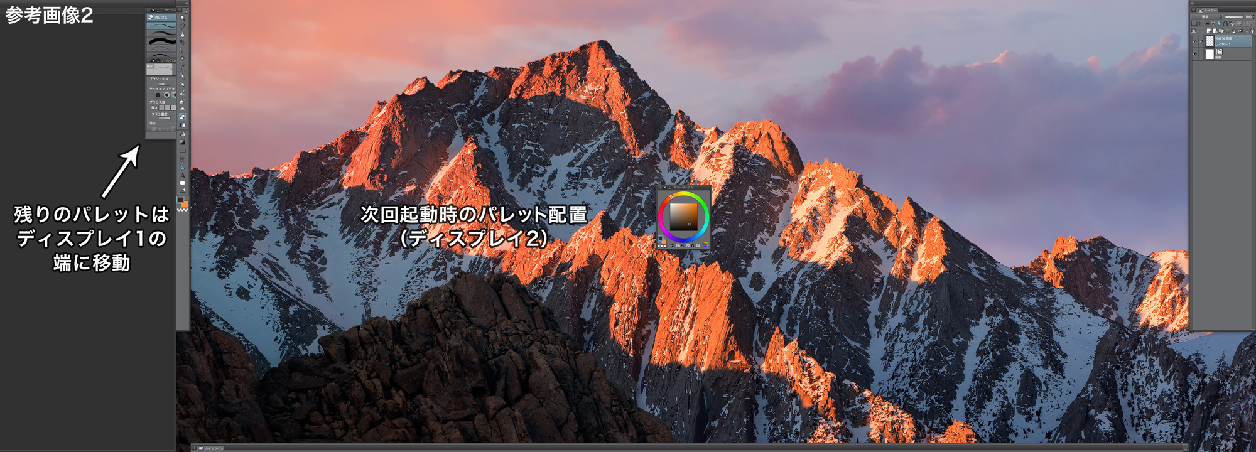This screenshot has height=452, width=1256.
Task: Select the Frame border tool
Action: point(183,159)
